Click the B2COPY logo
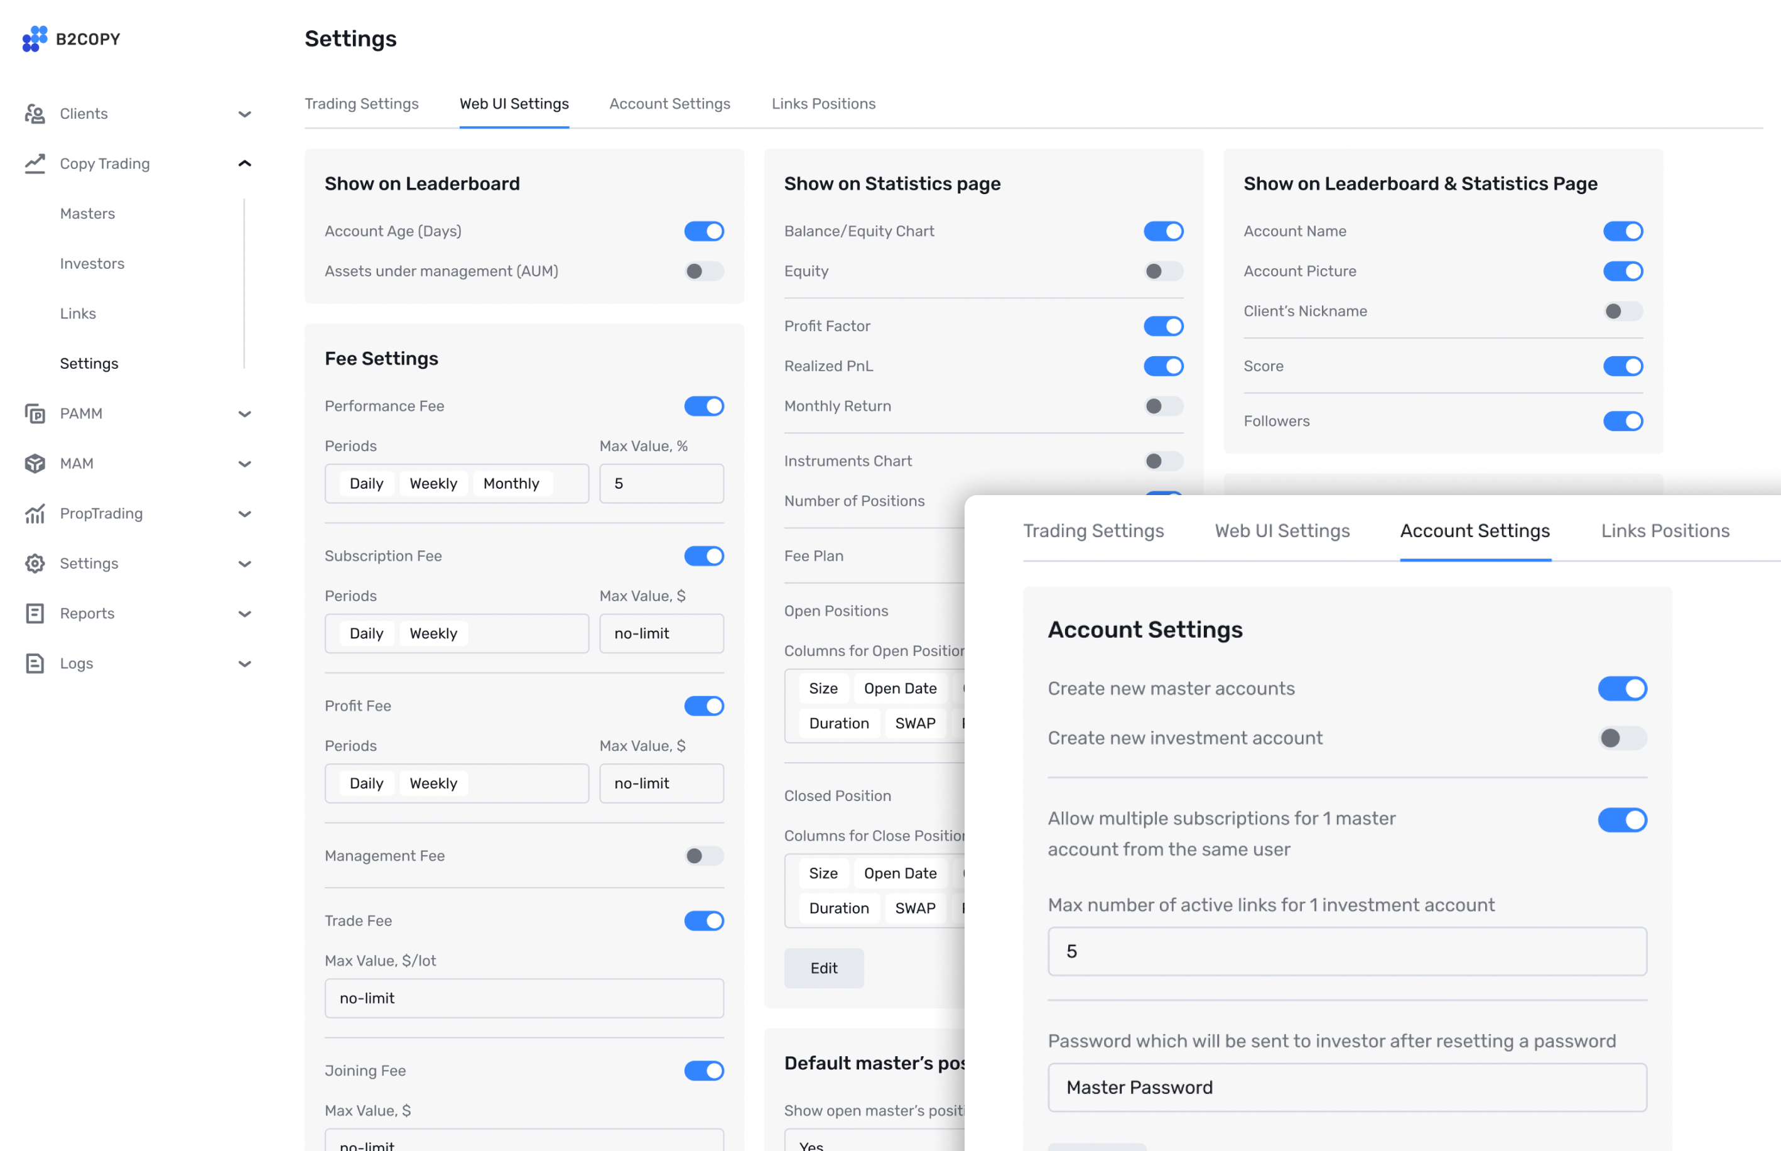Screen dimensions: 1781x1151 (x=71, y=38)
